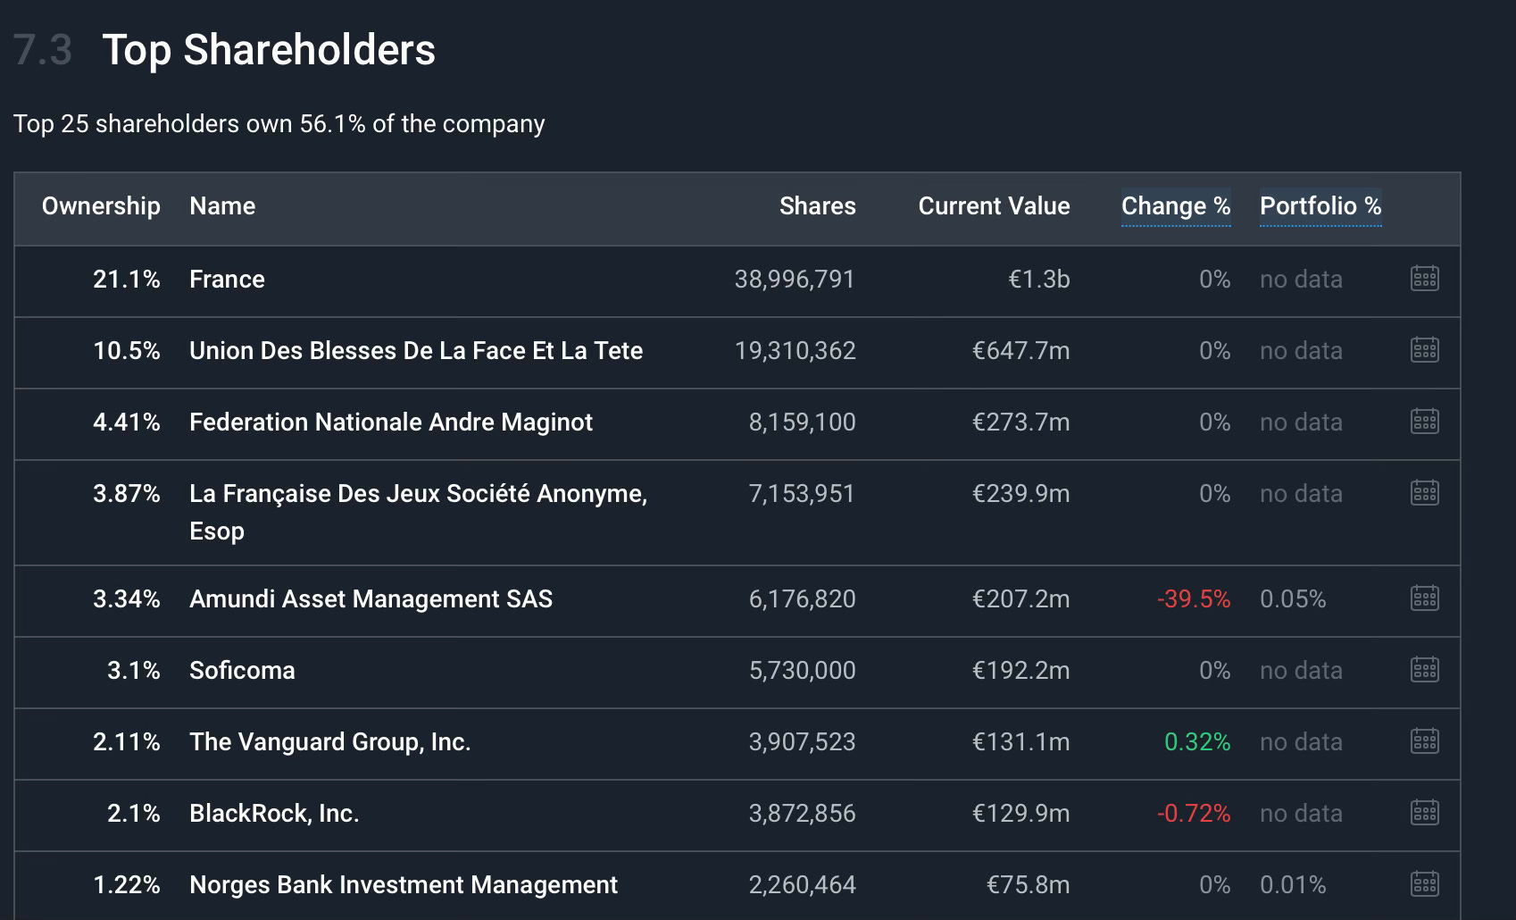Select The Vanguard Group, Inc. name
1516x920 pixels.
tap(329, 741)
